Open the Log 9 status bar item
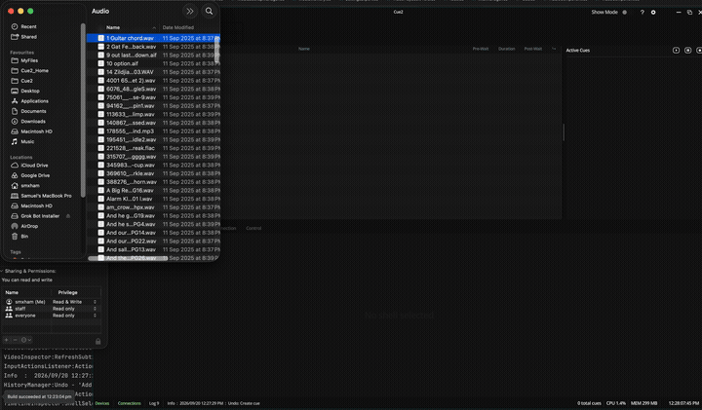This screenshot has height=410, width=702. (154, 403)
